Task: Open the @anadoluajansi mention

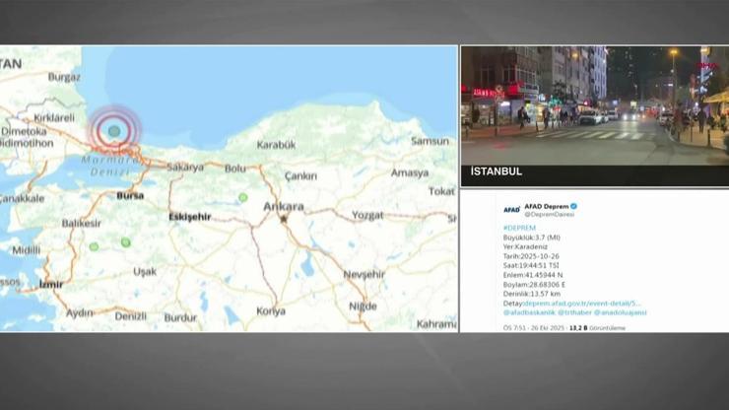Action: 621,312
